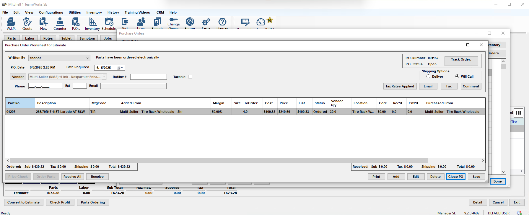Maximize the Purchase Orders window
529x215 pixels.
coord(489,33)
